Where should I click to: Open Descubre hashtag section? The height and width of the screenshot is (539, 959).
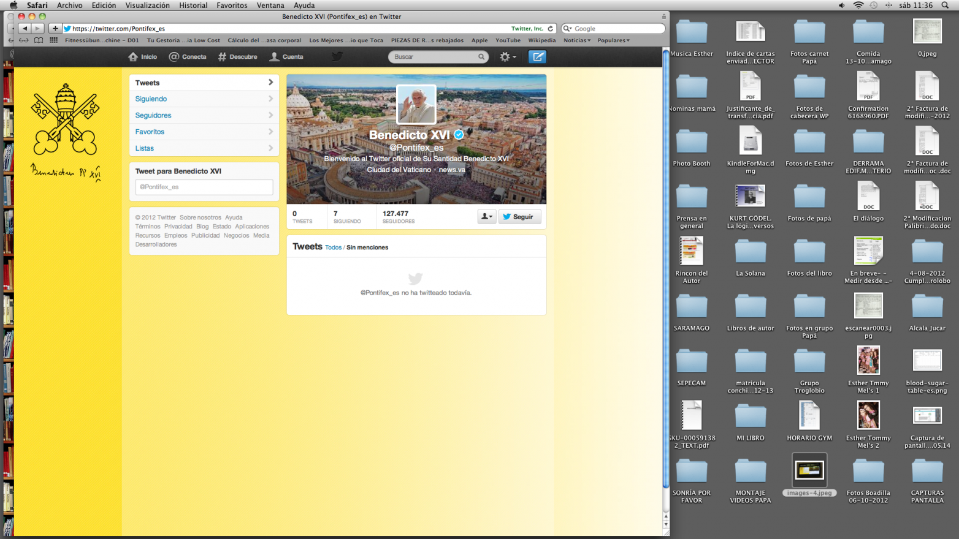(237, 57)
